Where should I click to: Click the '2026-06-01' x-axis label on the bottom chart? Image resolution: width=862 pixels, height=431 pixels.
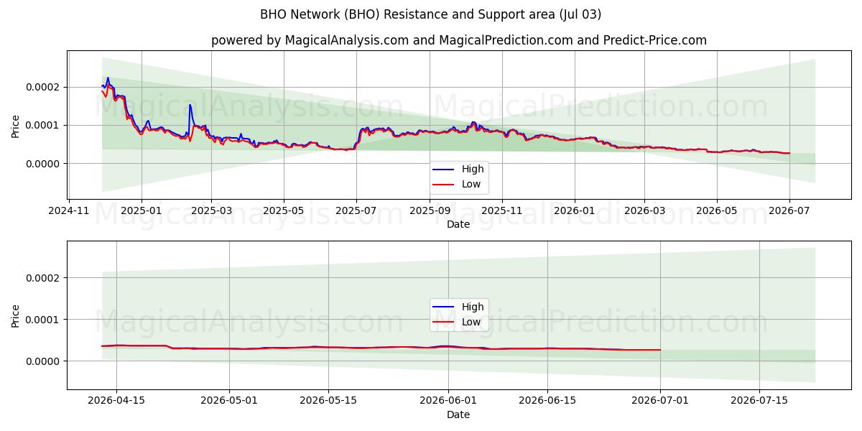tap(449, 401)
